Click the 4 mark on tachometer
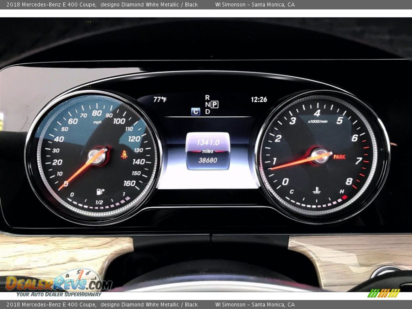This screenshot has width=412, height=309. [317, 113]
